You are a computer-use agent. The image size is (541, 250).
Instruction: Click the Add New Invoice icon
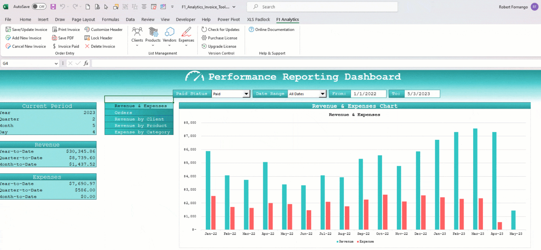click(x=23, y=38)
